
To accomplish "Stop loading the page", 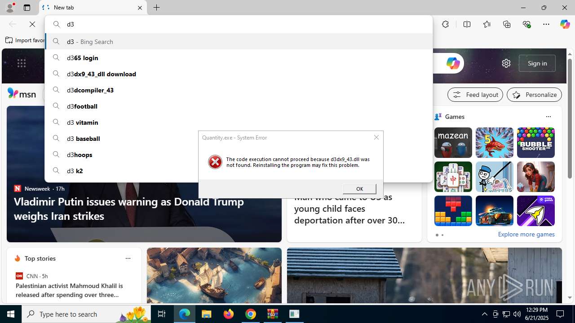I will [x=32, y=24].
